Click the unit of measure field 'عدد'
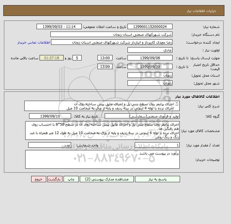Viewport: 231px width, 224px height. pos(49,145)
